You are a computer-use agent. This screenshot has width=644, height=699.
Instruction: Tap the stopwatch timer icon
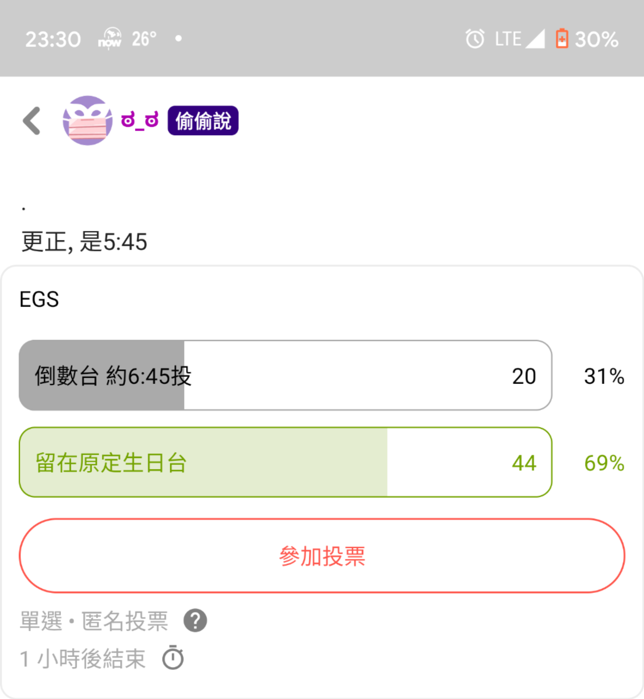[173, 658]
